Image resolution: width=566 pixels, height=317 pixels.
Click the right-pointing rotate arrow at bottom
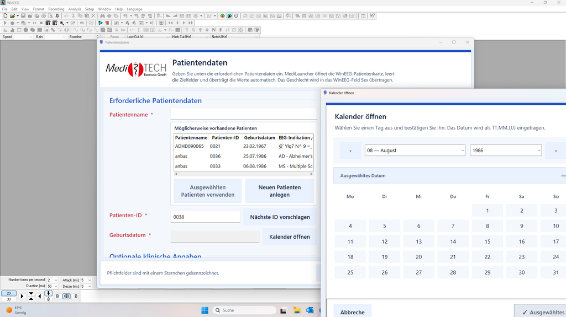pyautogui.click(x=22, y=296)
